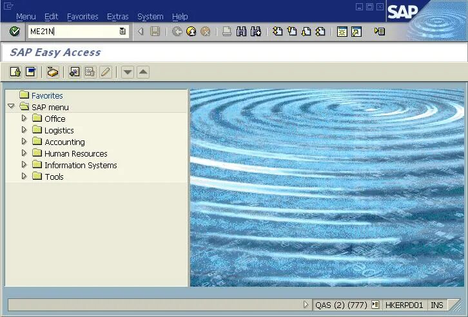This screenshot has width=468, height=317.
Task: Click the HKERPD01 server name
Action: click(404, 305)
